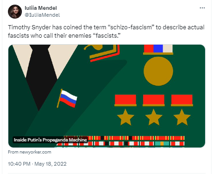Open the 10:40 PM May 18, 2022 timestamp
This screenshot has height=174, width=213.
click(x=37, y=164)
